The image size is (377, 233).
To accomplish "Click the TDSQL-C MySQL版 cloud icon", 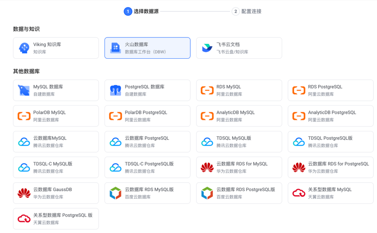I will coord(24,167).
